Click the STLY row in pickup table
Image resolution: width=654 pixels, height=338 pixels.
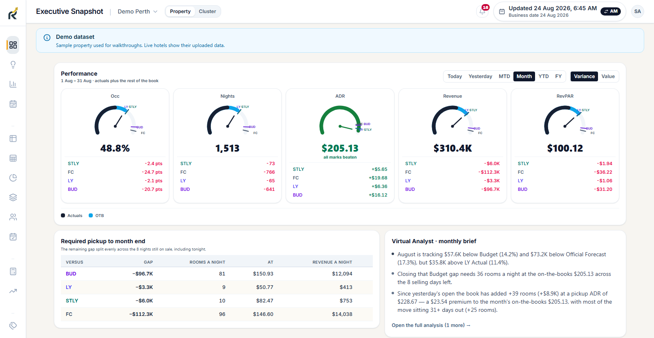click(217, 301)
